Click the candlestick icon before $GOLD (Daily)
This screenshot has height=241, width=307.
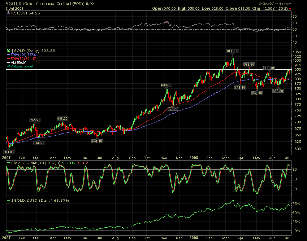click(8, 51)
